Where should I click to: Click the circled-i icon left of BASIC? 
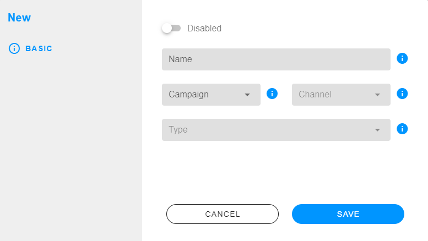click(14, 48)
